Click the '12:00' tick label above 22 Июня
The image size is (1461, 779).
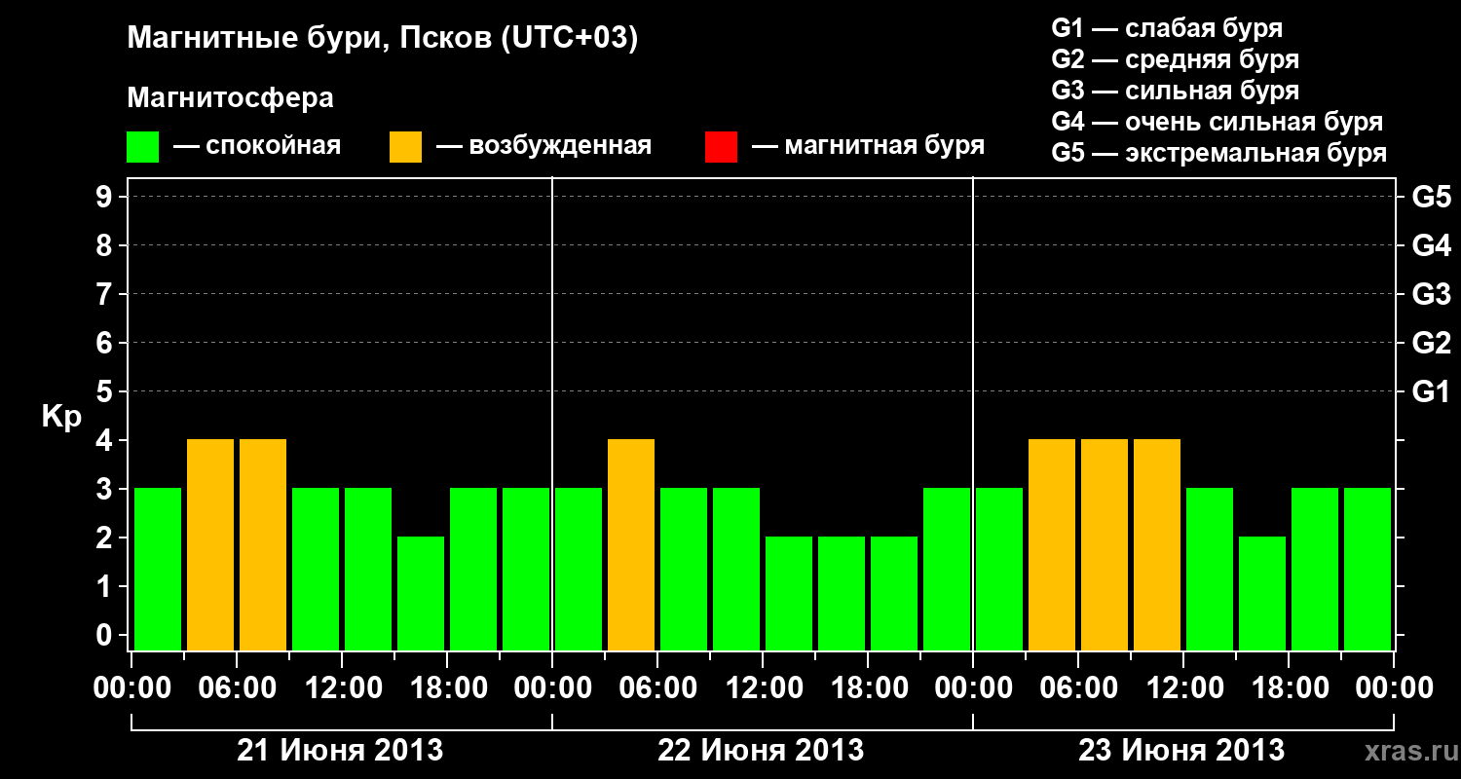pyautogui.click(x=763, y=688)
